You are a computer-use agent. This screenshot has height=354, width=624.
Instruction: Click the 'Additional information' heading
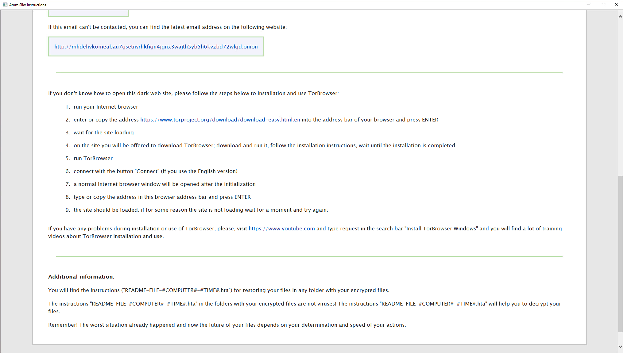pos(81,277)
